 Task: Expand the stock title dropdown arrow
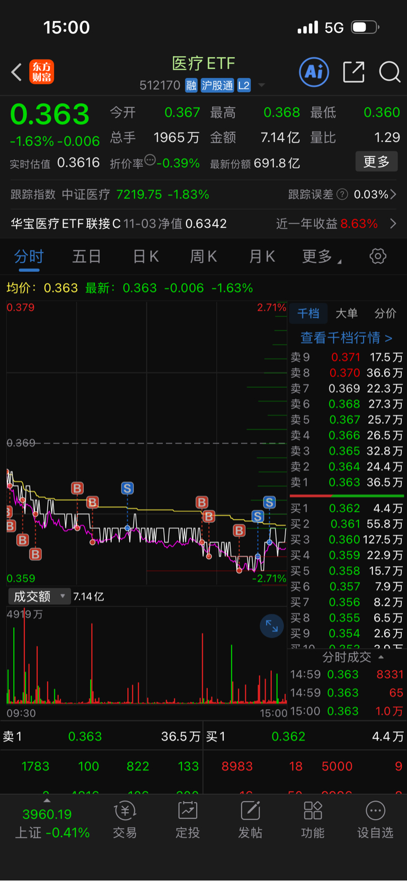coord(261,85)
